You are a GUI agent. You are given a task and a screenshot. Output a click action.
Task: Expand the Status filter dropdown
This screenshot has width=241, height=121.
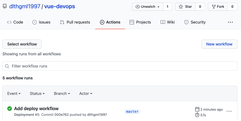(x=37, y=94)
